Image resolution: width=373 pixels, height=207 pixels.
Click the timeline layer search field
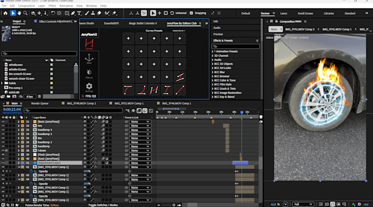74,111
